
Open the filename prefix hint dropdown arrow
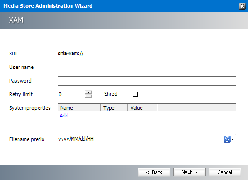click(233, 139)
